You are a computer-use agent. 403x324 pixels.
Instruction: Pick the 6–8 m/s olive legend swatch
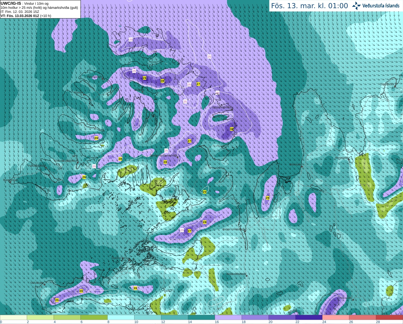tap(94, 317)
